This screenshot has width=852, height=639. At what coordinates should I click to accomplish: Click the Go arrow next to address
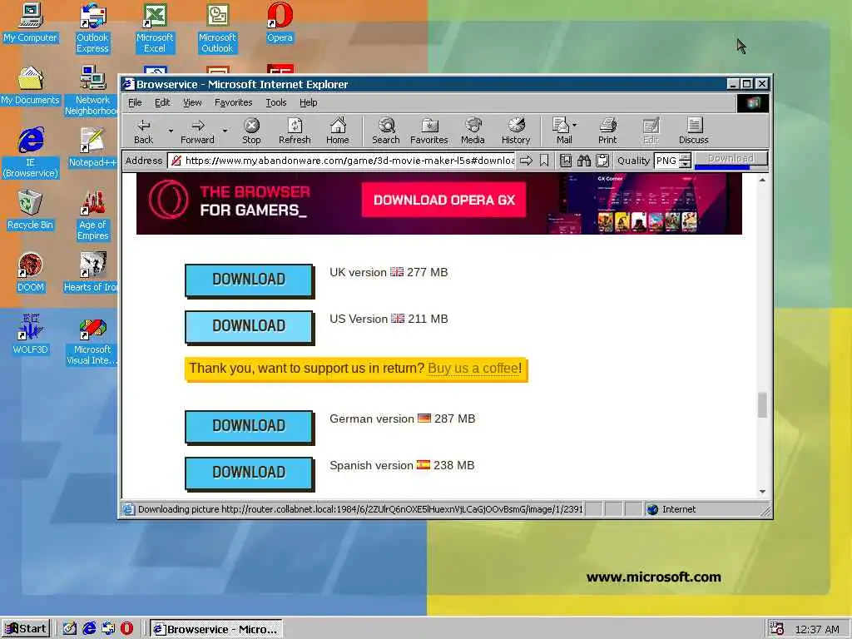pos(526,161)
